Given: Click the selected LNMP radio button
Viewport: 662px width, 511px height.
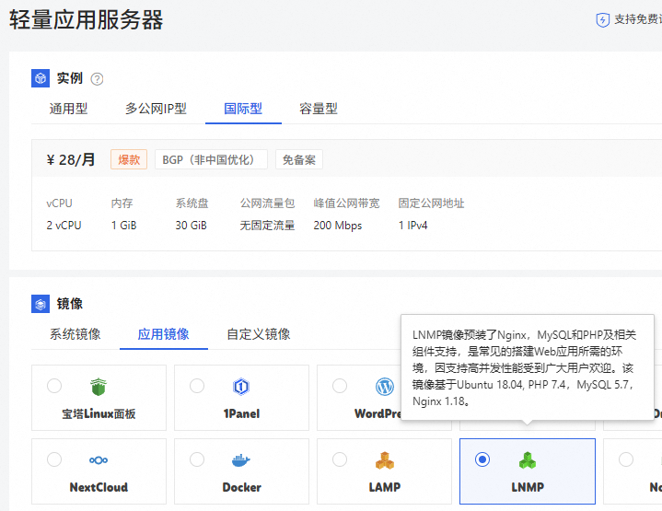Looking at the screenshot, I should click(x=482, y=459).
